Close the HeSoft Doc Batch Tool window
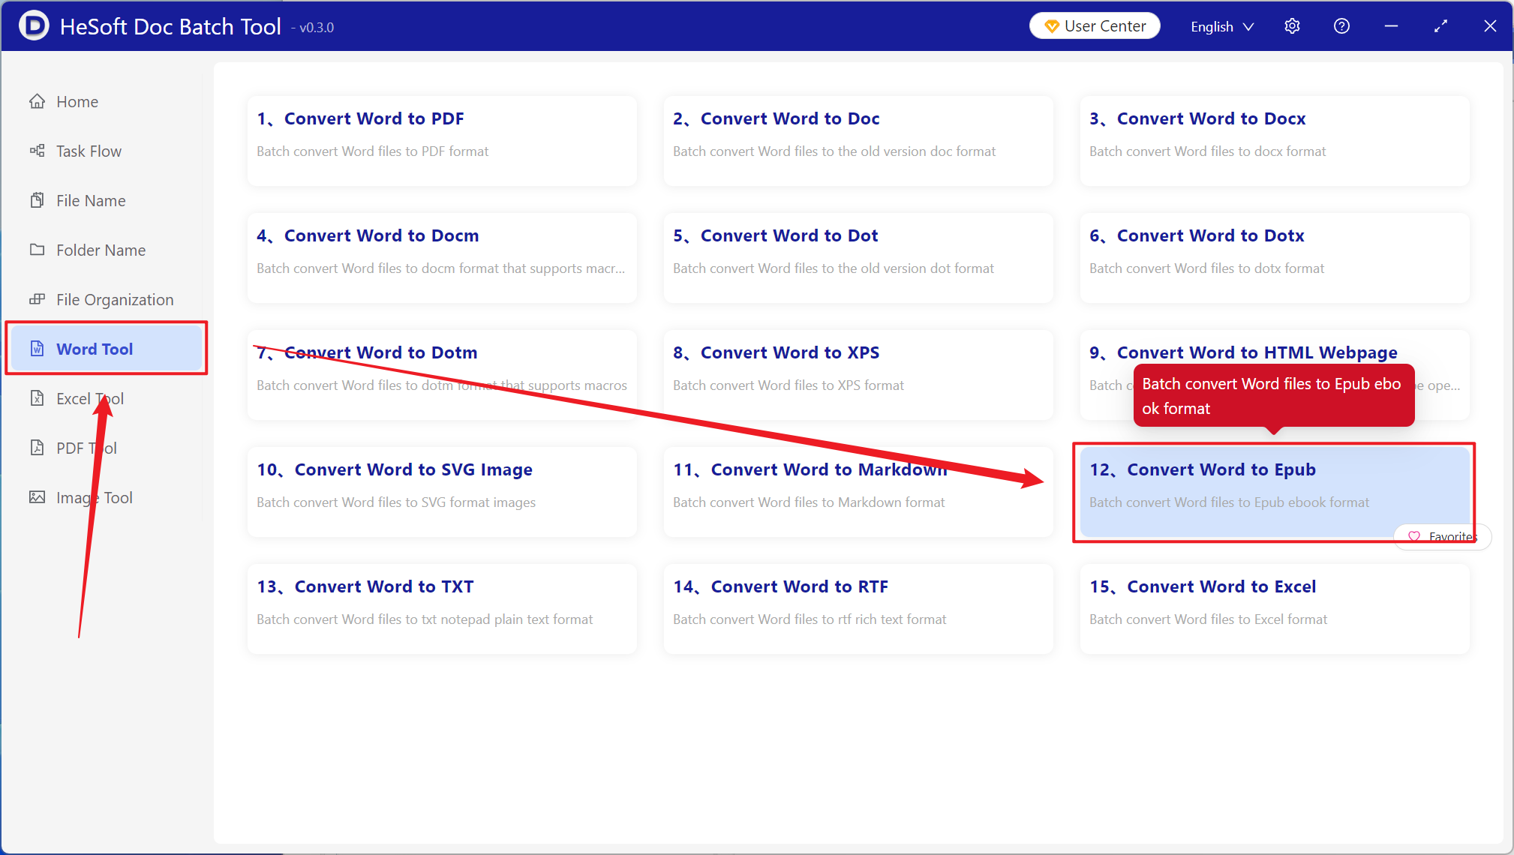Screen dimensions: 1514x855 tap(1490, 26)
